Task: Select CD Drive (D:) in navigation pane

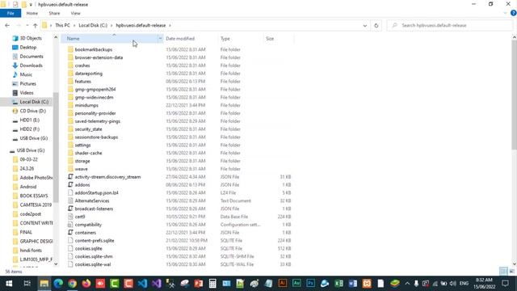Action: pos(32,112)
